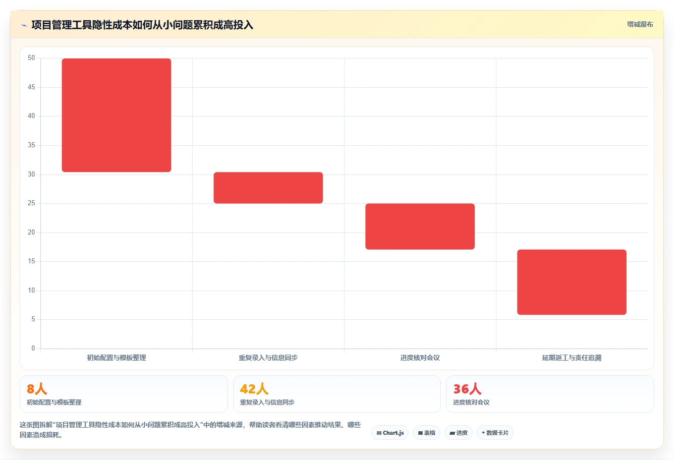Click x-axis label 重复录入与信息同步
Viewport: 674px width, 460px height.
pos(268,358)
